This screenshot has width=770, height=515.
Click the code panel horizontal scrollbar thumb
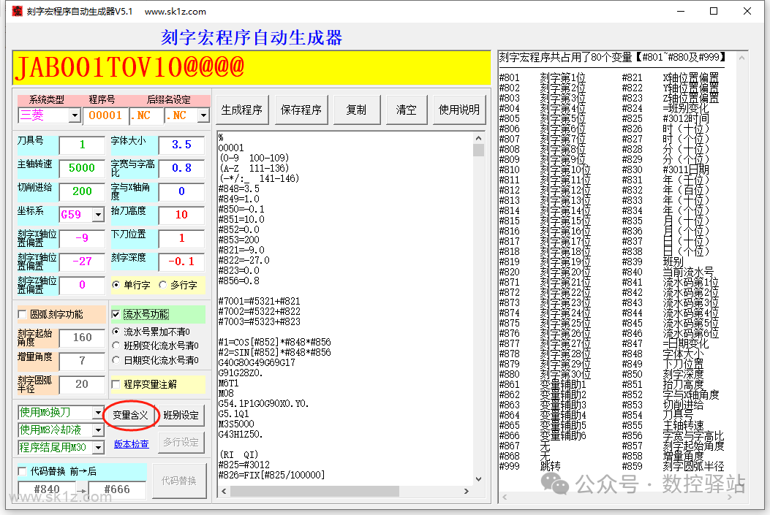[314, 491]
